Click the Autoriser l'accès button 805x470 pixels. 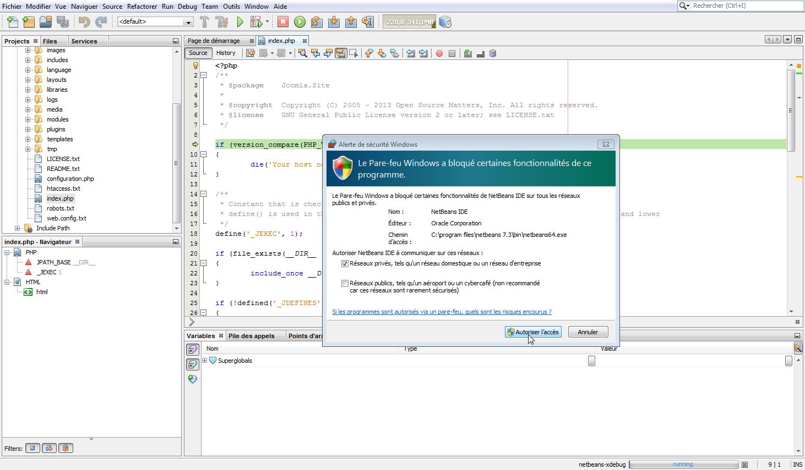click(x=533, y=332)
